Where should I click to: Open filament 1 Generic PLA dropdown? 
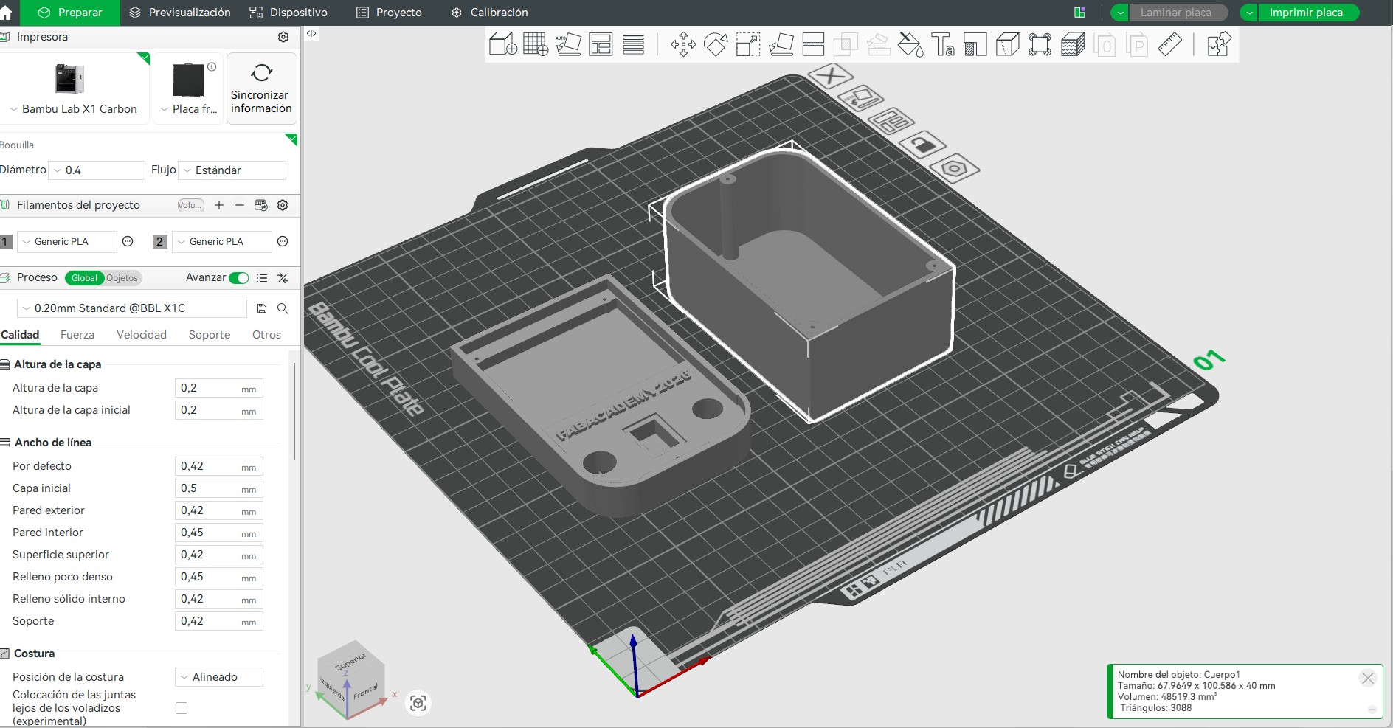coord(66,242)
